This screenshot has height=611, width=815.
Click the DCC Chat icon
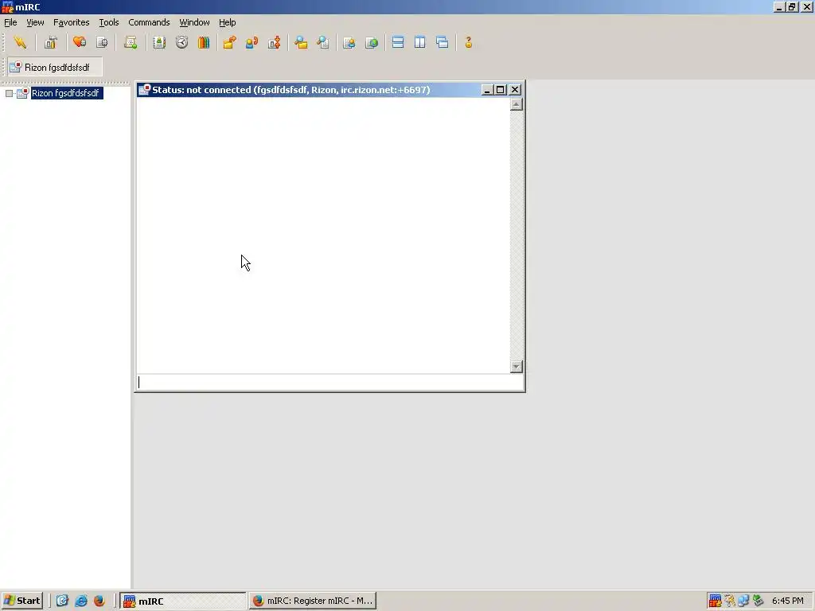click(x=252, y=43)
